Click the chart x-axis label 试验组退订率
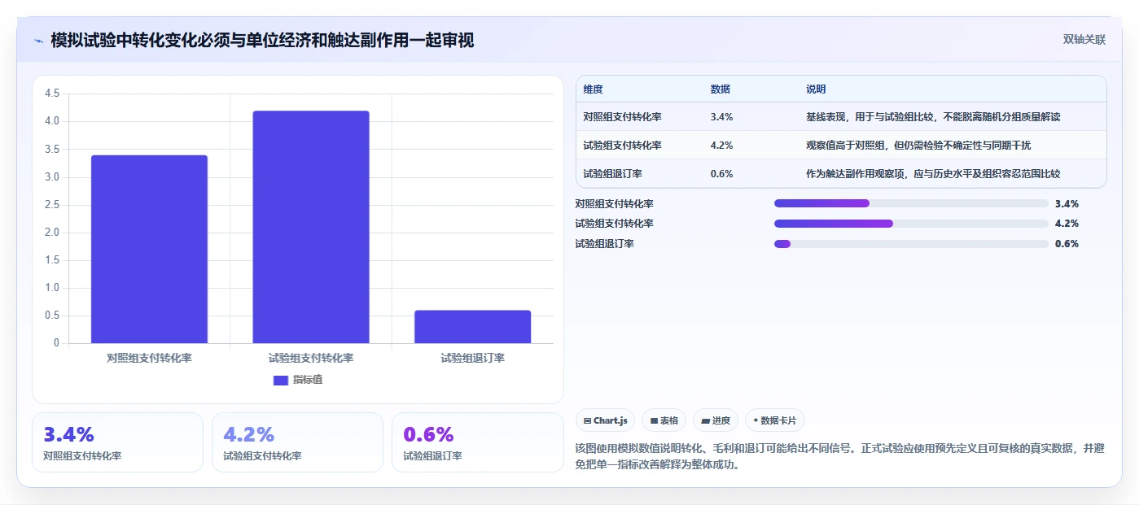 click(x=473, y=358)
